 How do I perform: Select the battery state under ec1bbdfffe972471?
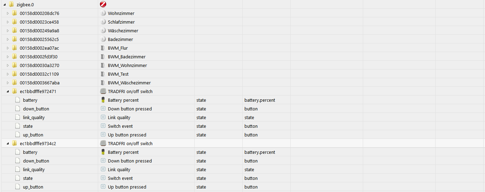click(30, 100)
